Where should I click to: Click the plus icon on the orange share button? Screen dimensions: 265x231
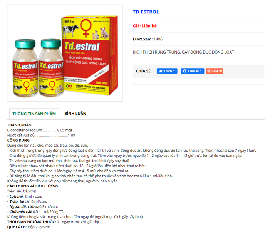pos(209,71)
